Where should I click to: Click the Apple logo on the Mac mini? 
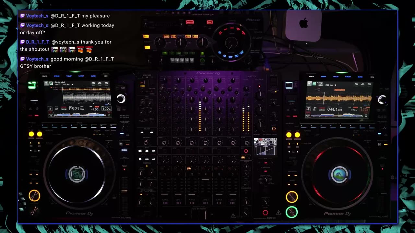303,23
